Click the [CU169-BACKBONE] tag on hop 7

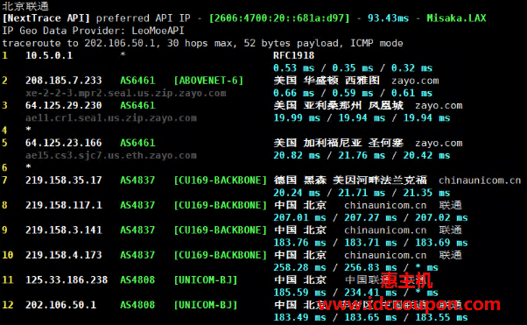[x=220, y=180]
